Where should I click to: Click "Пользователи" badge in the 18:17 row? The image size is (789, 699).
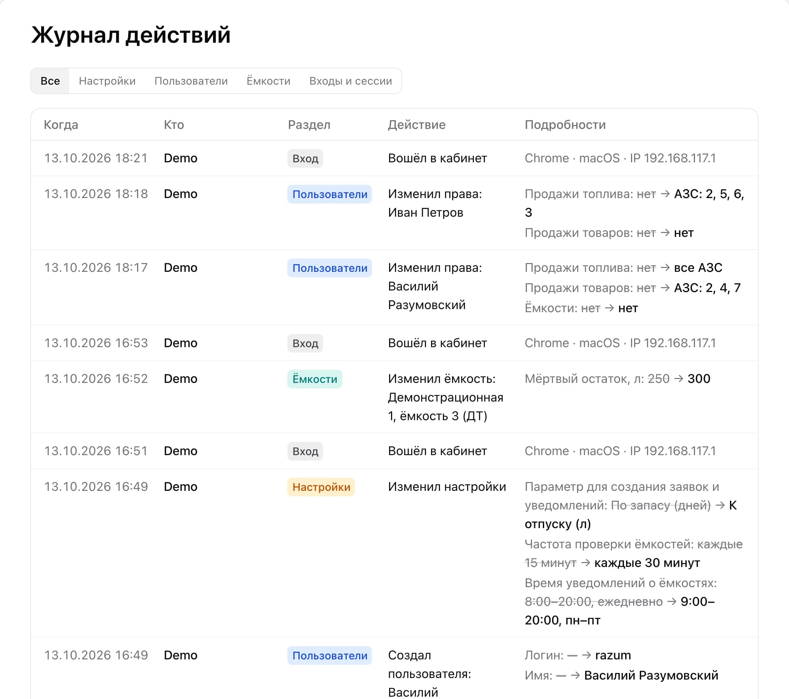coord(330,268)
